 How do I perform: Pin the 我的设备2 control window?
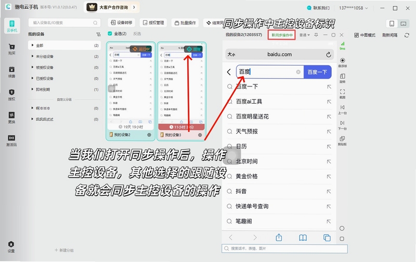point(316,35)
